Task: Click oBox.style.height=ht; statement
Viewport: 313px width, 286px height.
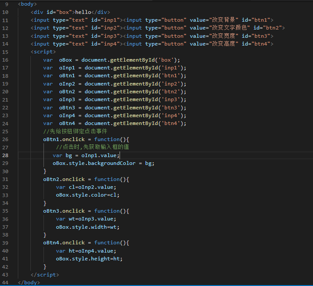Action: click(x=89, y=259)
